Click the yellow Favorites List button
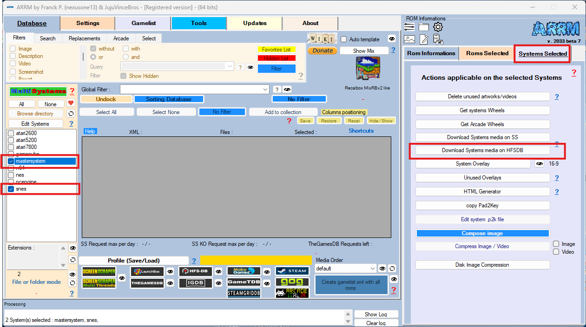Screen dimensions: 586x327 [x=277, y=50]
